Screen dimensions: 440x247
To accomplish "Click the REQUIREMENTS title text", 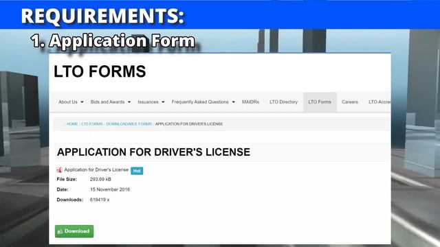I will click(102, 16).
